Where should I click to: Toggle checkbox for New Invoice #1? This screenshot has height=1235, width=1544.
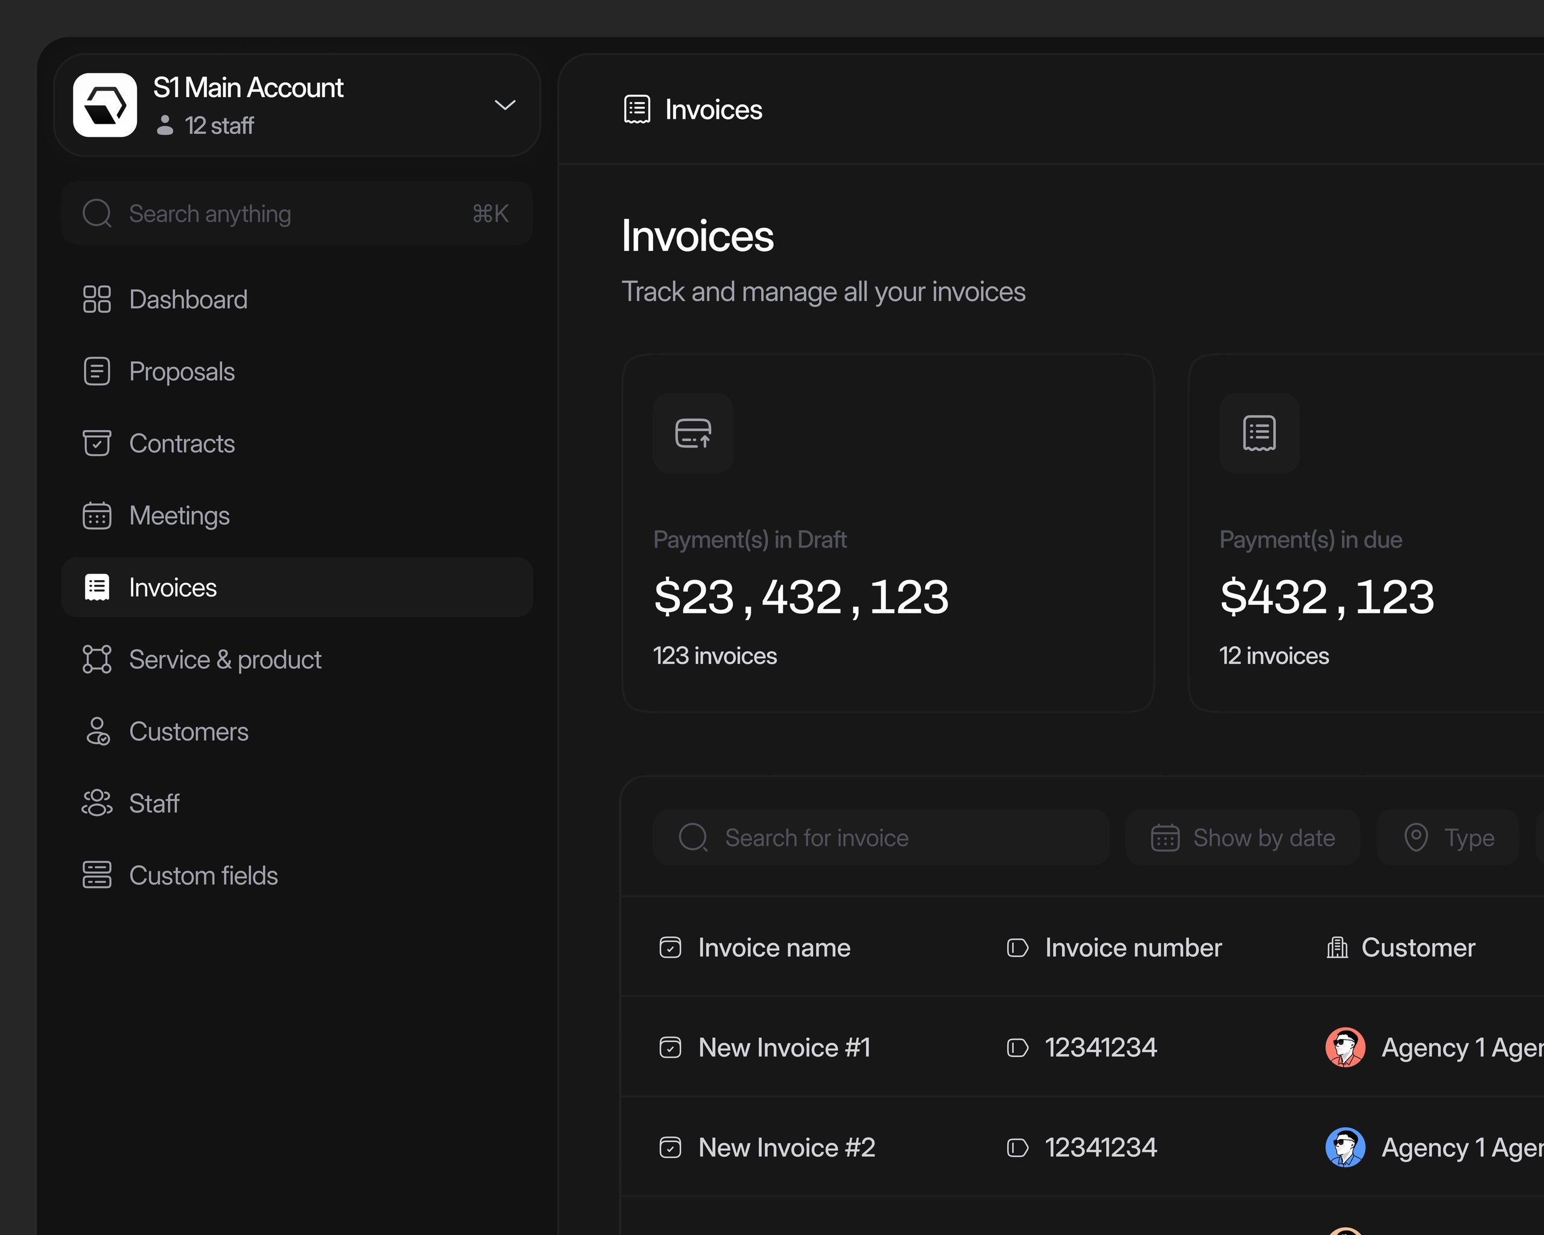(x=670, y=1047)
